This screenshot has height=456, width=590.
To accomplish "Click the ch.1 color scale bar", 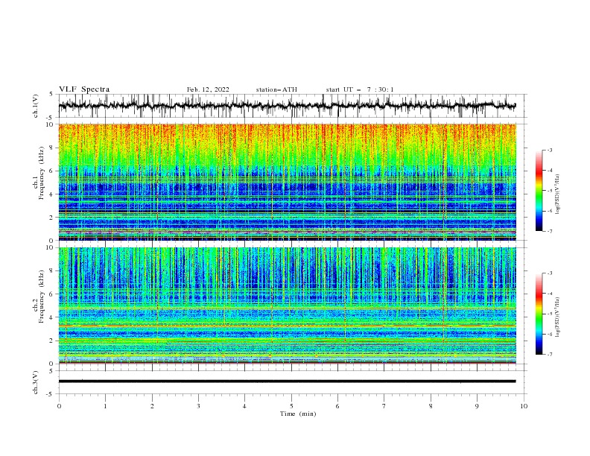I will pos(539,191).
